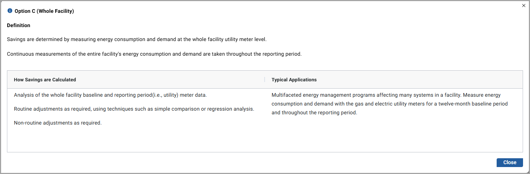
Task: Click the "Typical Applications" column header
Action: click(294, 79)
